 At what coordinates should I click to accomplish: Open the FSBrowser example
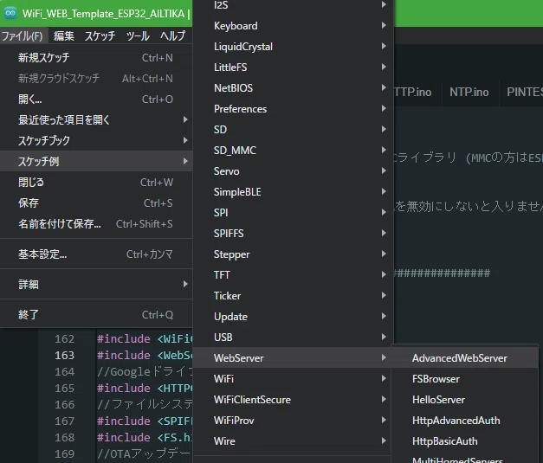click(465, 378)
